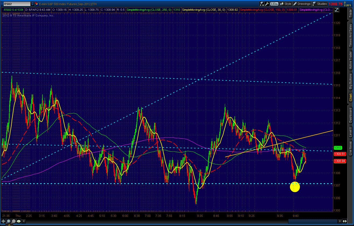Open the Live News sidebar tab
The height and width of the screenshot is (226, 354).
tap(350, 148)
